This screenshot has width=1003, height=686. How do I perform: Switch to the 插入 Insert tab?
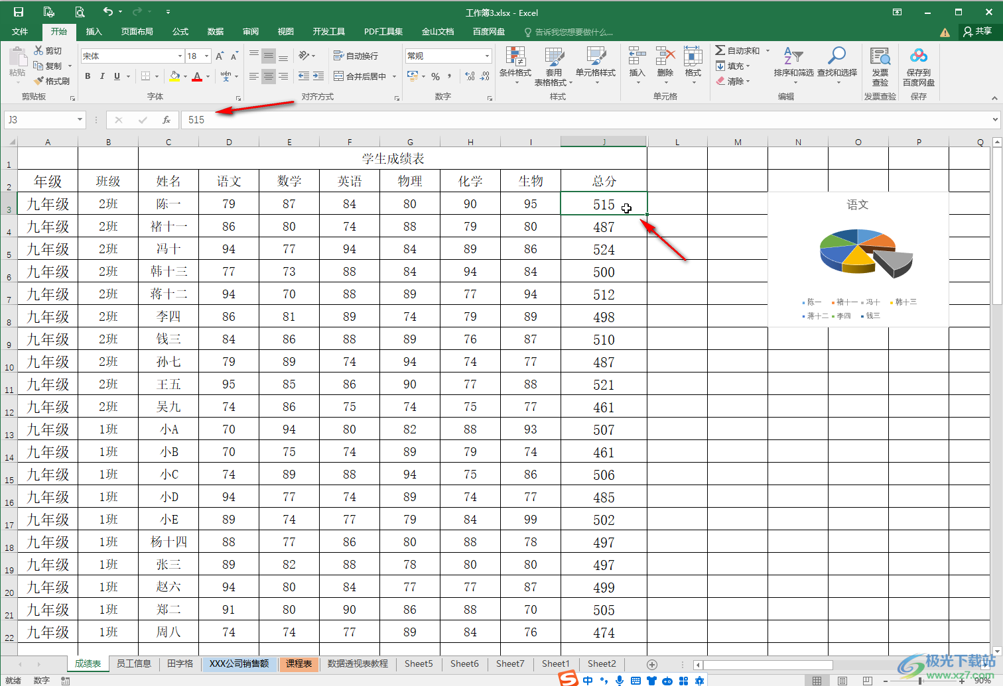94,31
